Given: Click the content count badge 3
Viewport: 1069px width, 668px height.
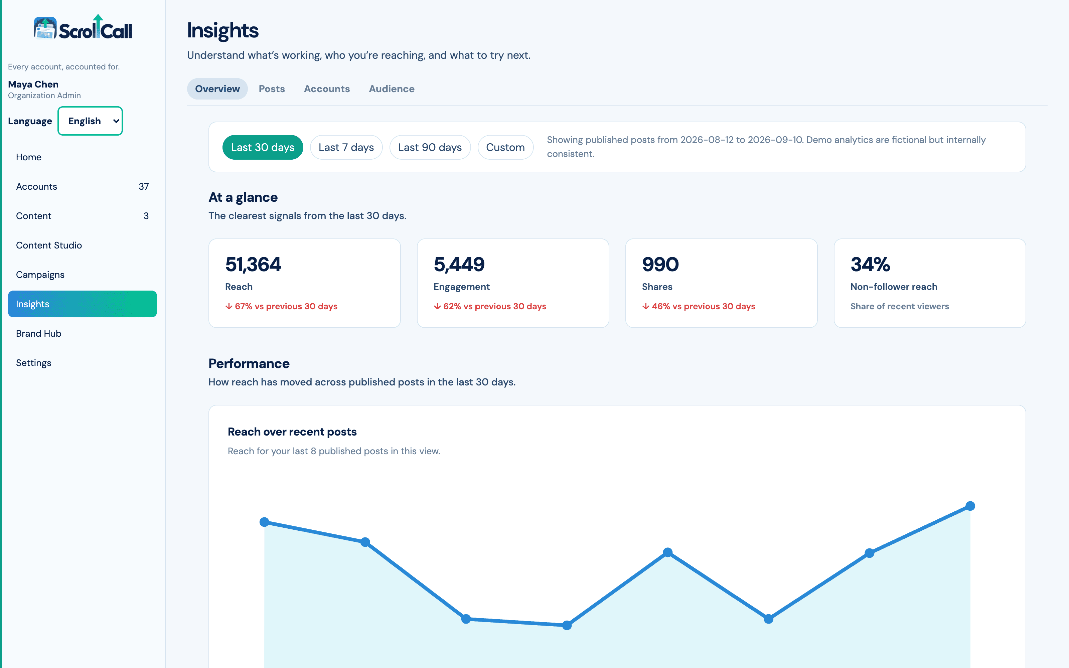Looking at the screenshot, I should [146, 216].
